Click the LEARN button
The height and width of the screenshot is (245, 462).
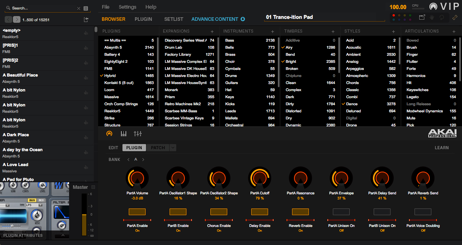pyautogui.click(x=442, y=148)
